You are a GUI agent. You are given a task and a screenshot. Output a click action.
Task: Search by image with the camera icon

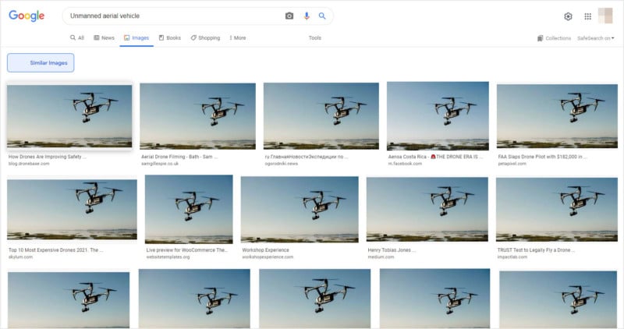[289, 16]
